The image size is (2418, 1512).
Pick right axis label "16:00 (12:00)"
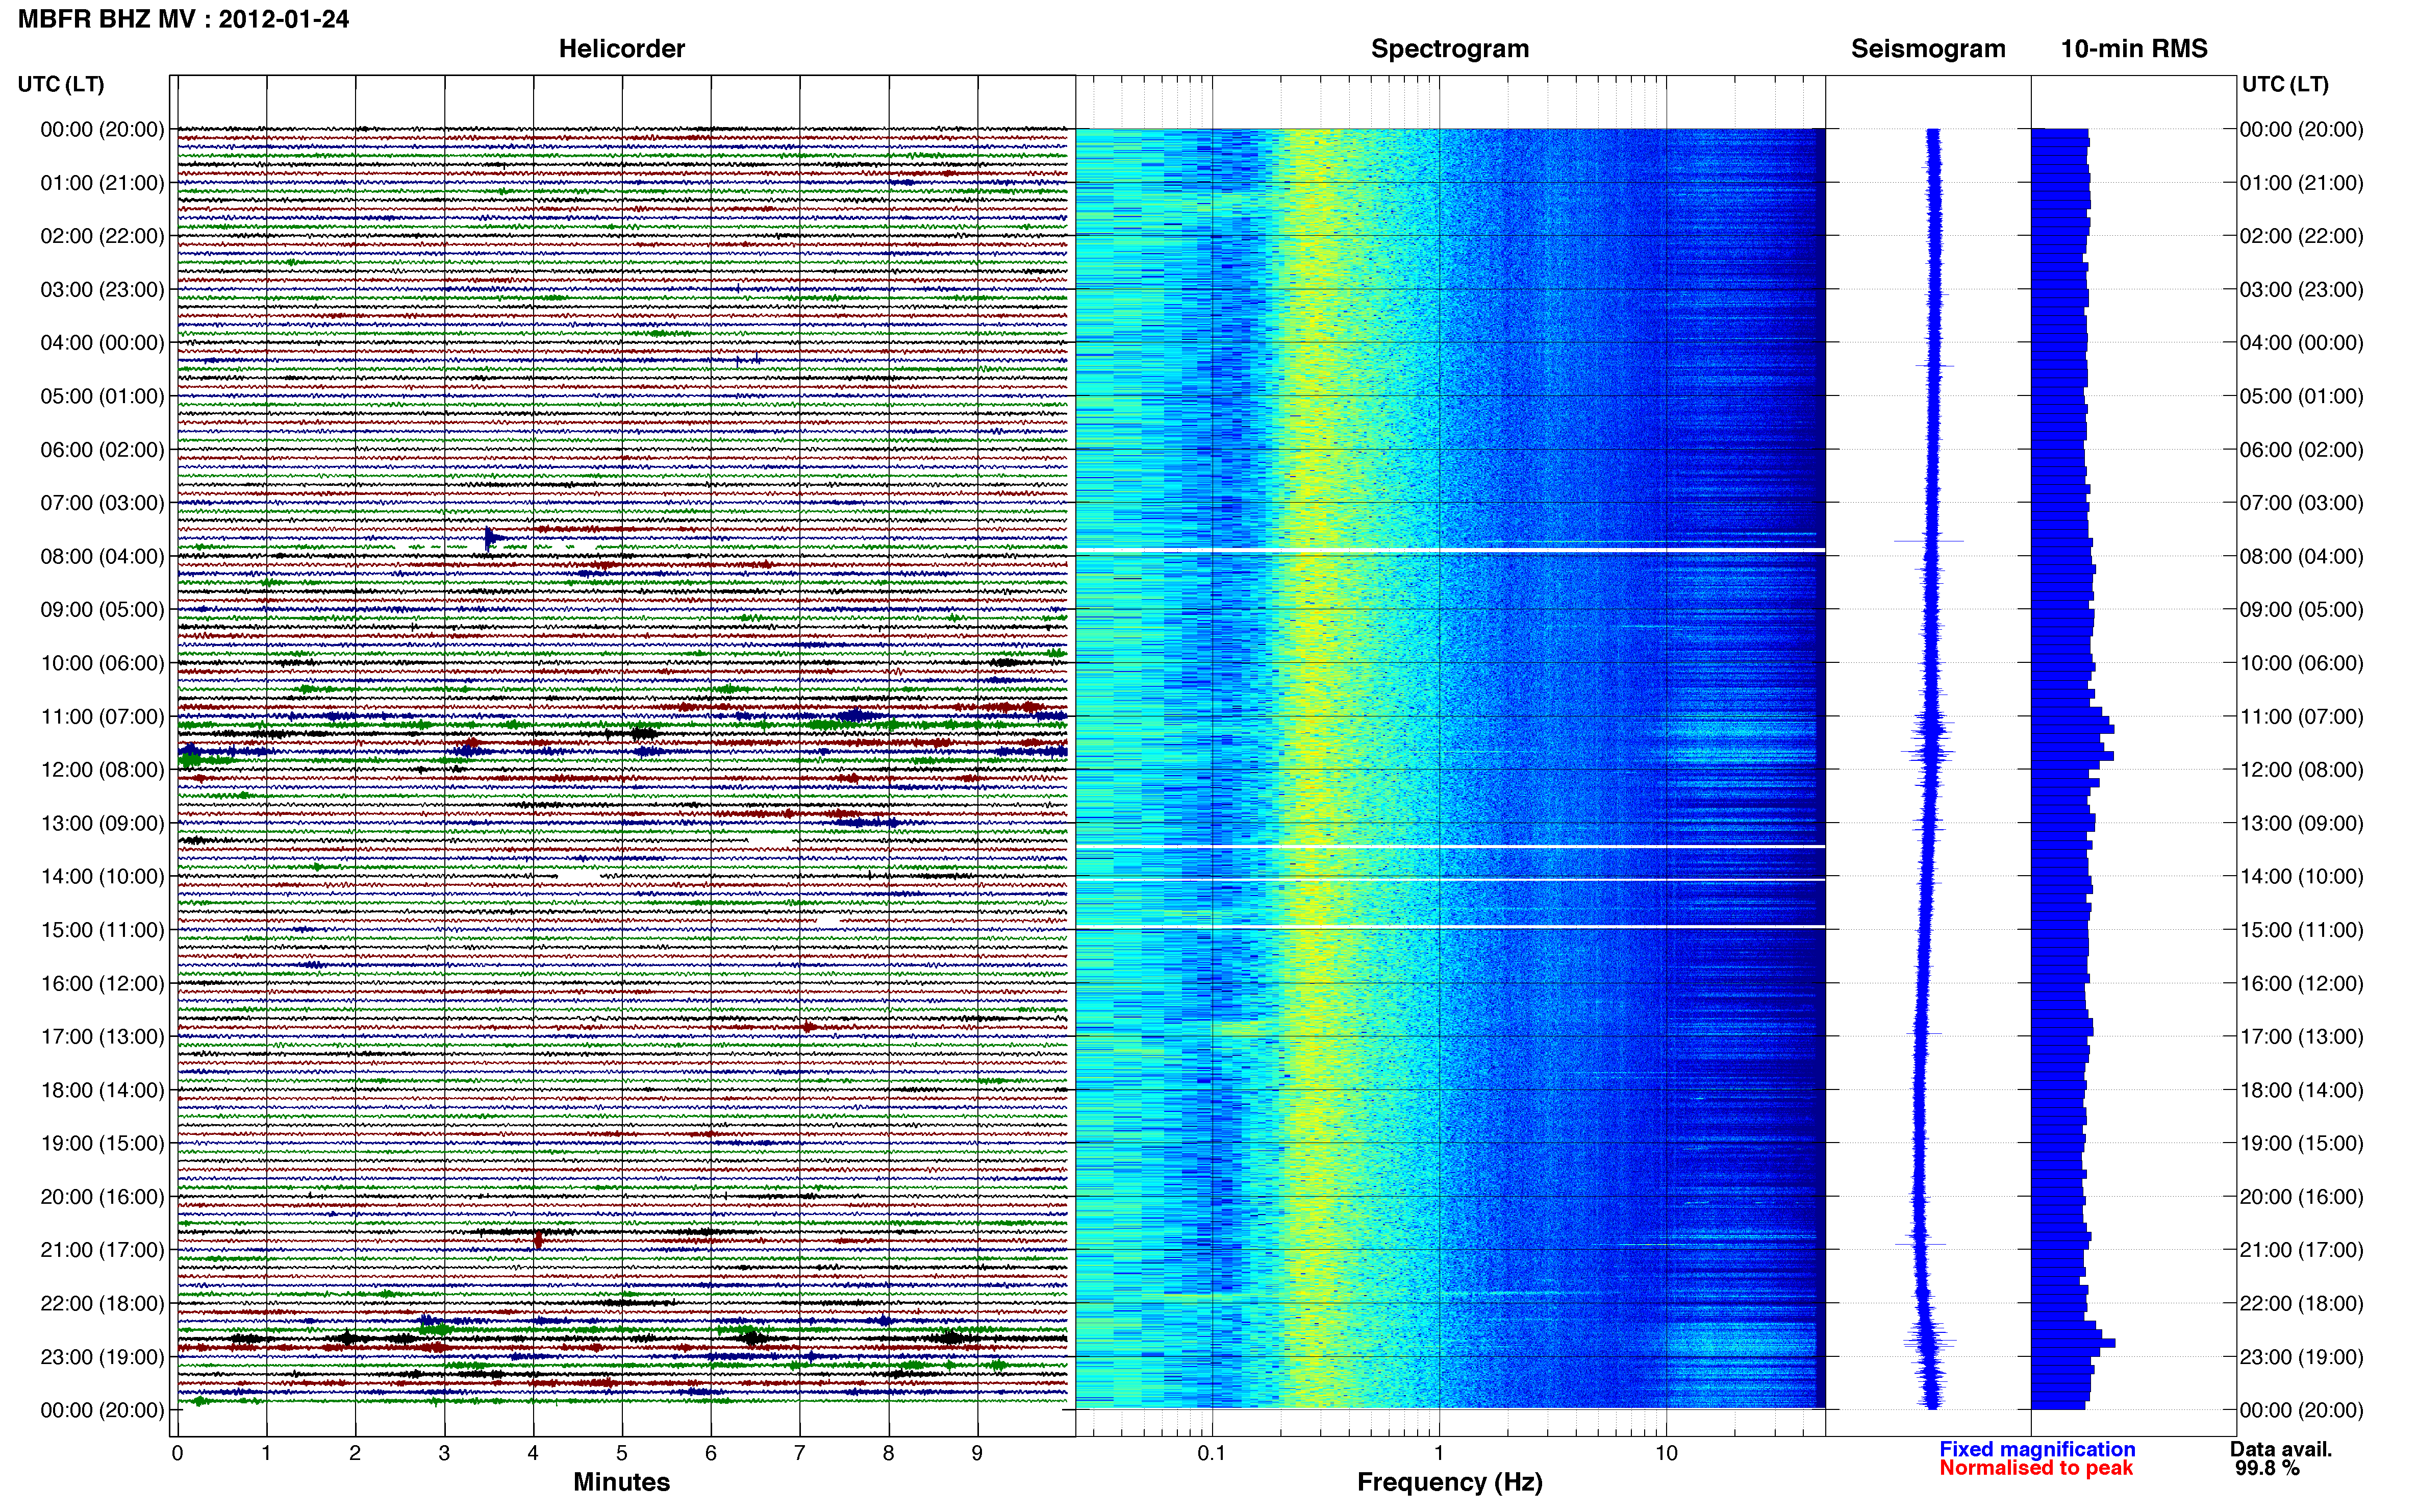[2301, 983]
